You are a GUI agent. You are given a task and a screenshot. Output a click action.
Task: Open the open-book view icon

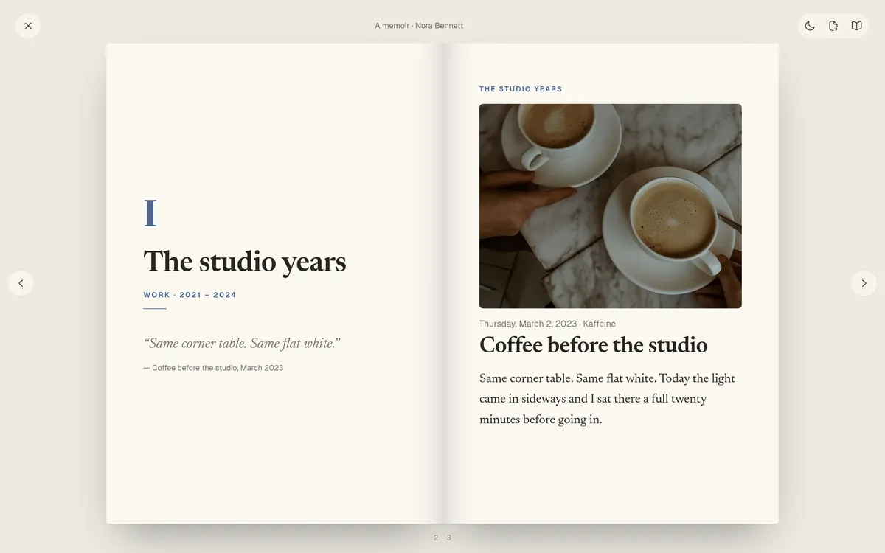[x=857, y=26]
